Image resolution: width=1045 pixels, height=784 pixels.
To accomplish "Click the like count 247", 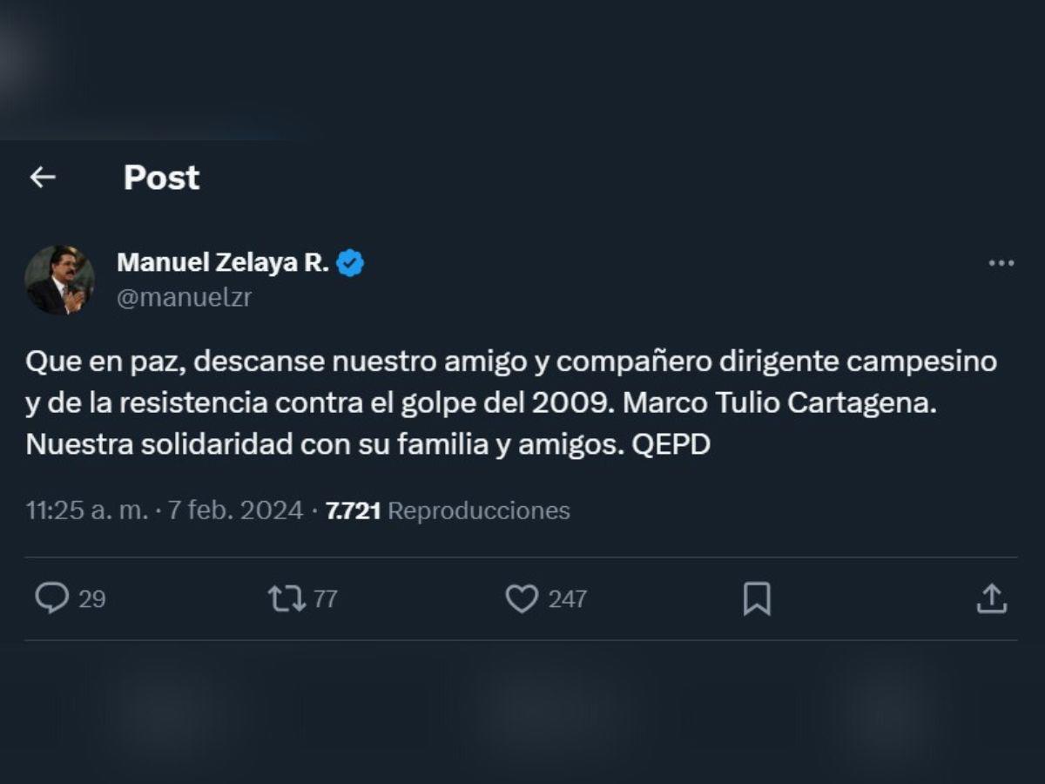I will click(567, 599).
